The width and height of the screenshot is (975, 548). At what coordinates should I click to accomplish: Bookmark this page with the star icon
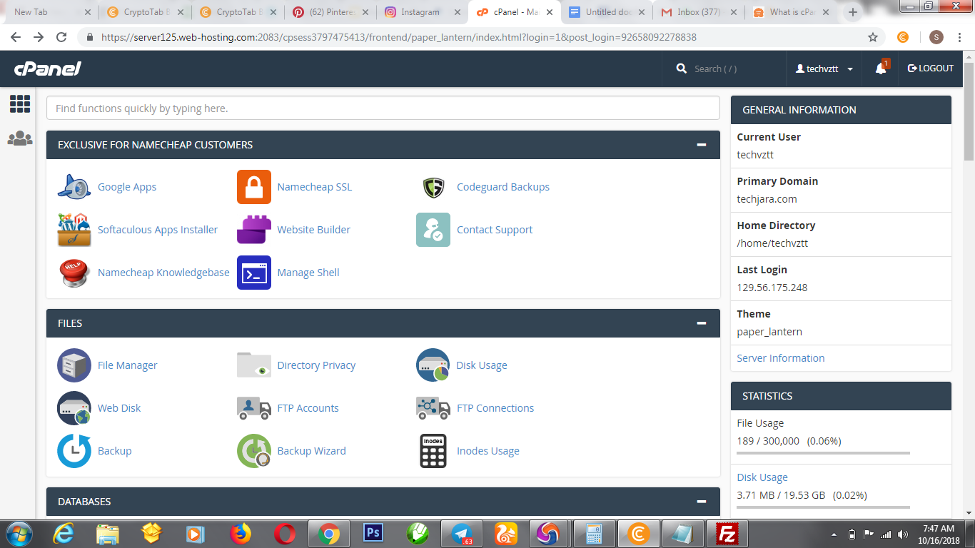point(872,37)
